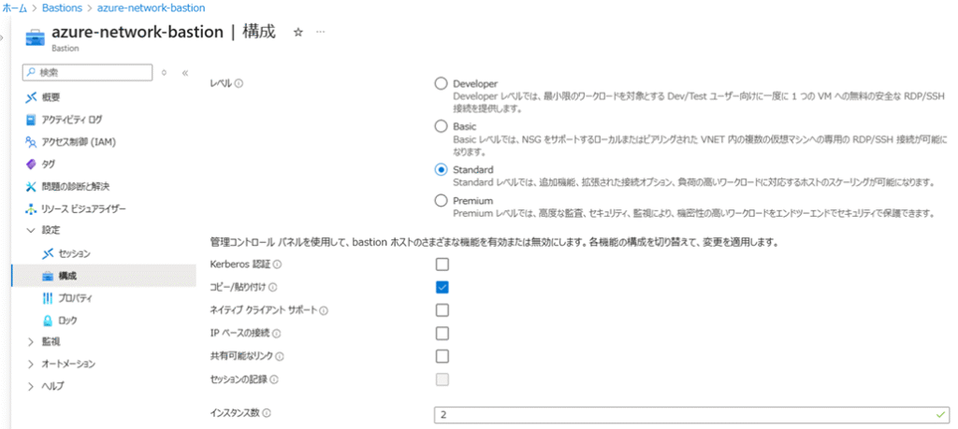
Task: Click the インスタンス数 input field
Action: (692, 414)
